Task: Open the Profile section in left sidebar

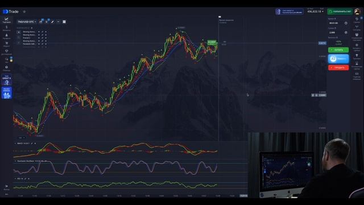Action: (x=6, y=36)
